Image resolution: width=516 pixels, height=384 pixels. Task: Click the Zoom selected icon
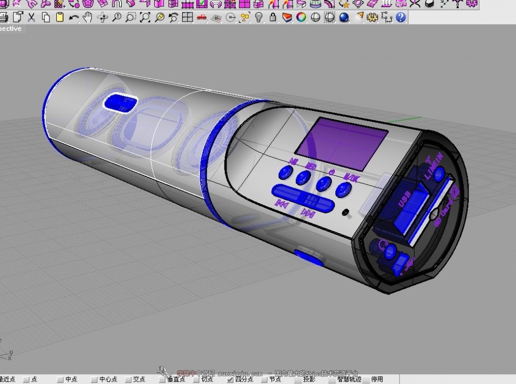coord(159,17)
